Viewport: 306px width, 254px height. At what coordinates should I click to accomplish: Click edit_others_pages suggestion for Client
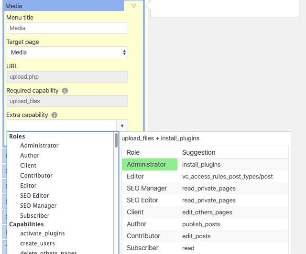click(207, 212)
